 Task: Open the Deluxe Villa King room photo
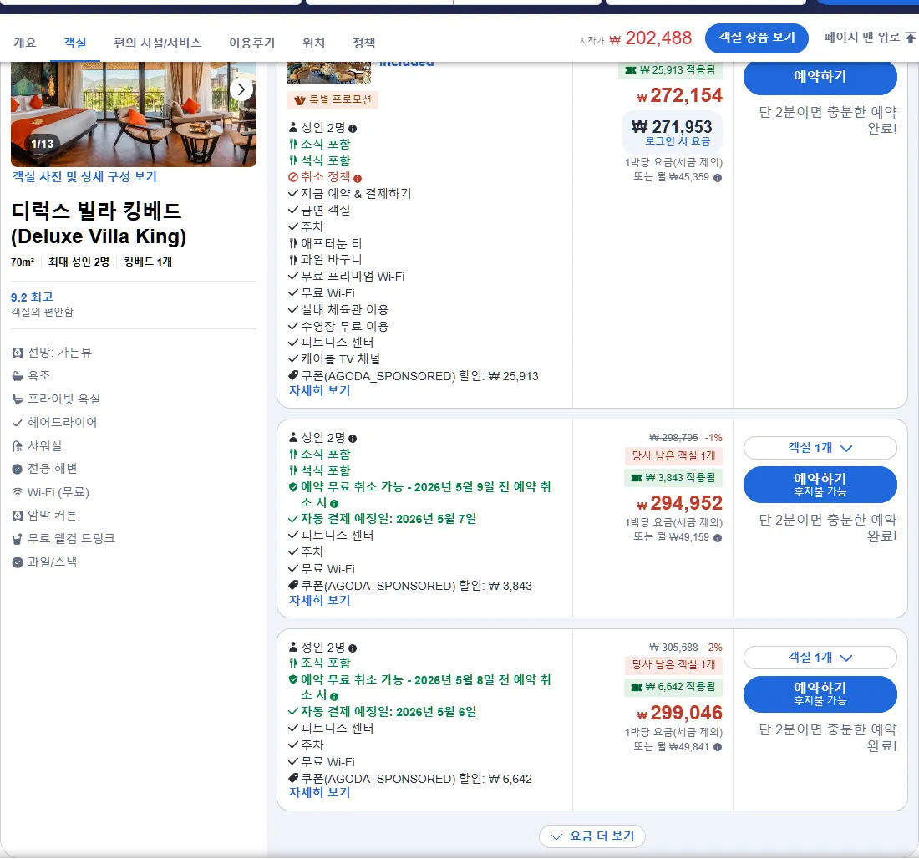click(x=134, y=114)
